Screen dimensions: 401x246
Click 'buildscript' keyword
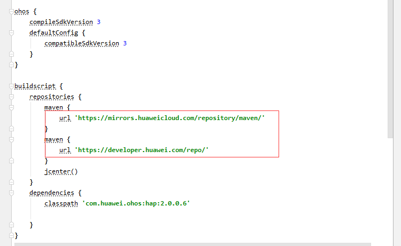[35, 86]
